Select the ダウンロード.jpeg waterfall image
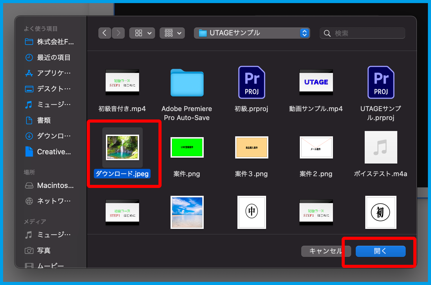The width and height of the screenshot is (431, 285). (x=123, y=148)
